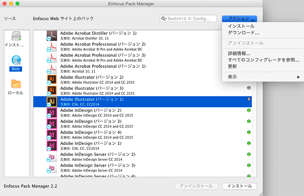Click InDesign バージョン 2 Id icon

point(52,113)
